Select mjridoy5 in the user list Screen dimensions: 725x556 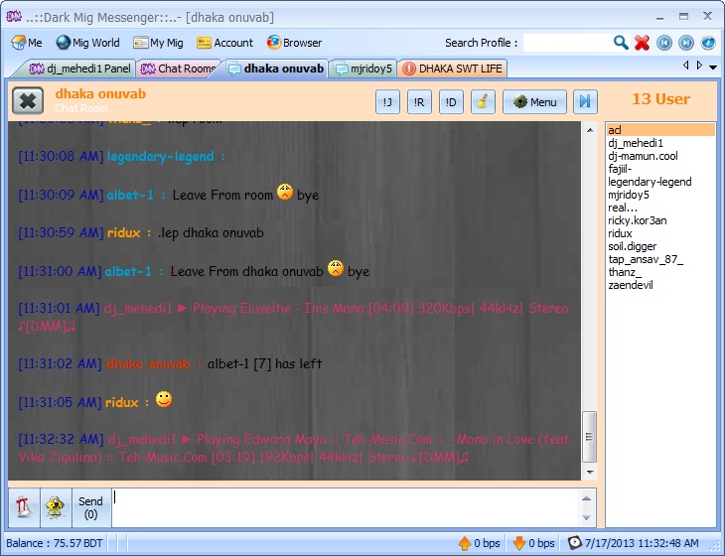pyautogui.click(x=660, y=195)
